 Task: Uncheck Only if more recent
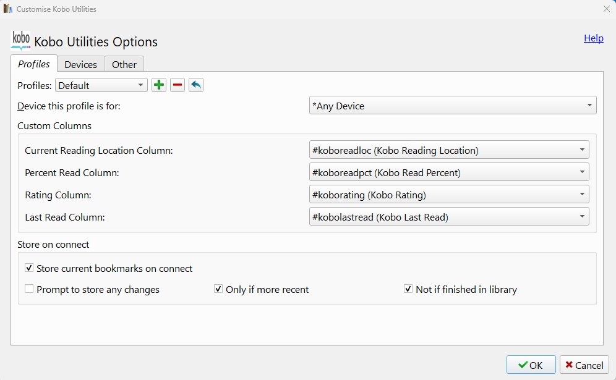pyautogui.click(x=218, y=289)
